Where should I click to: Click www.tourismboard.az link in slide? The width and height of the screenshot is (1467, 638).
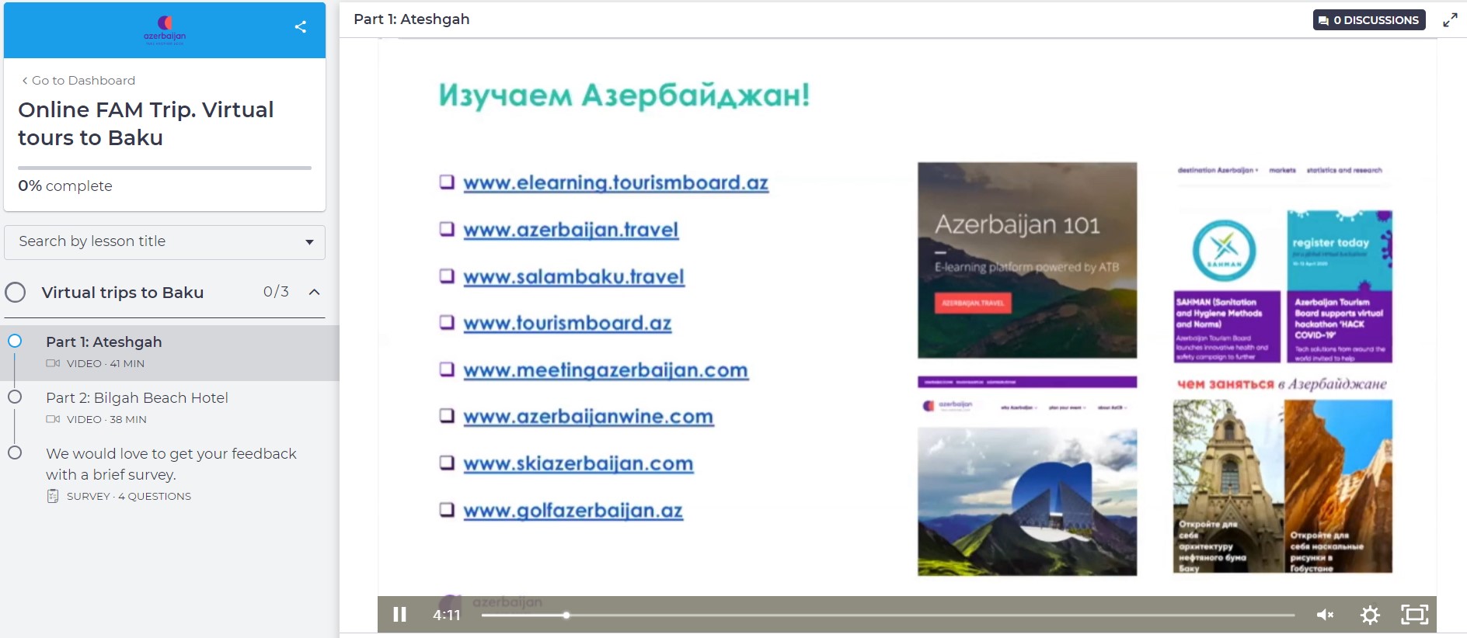click(x=567, y=323)
